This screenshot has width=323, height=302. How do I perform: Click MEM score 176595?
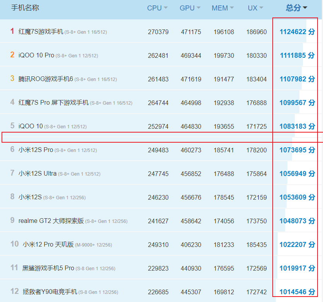coord(224,268)
